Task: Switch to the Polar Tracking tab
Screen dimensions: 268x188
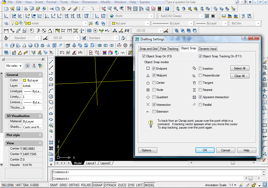Action: click(169, 49)
